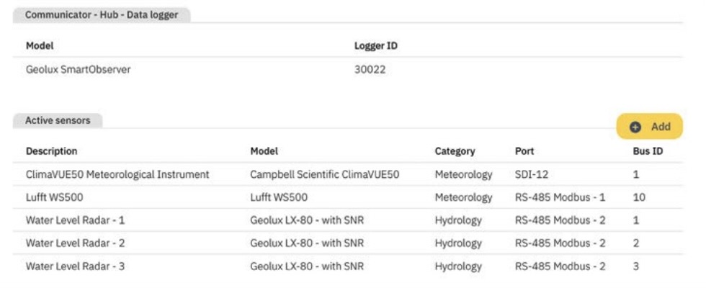Image resolution: width=706 pixels, height=288 pixels.
Task: Click Logger ID value 30022
Action: (x=370, y=70)
